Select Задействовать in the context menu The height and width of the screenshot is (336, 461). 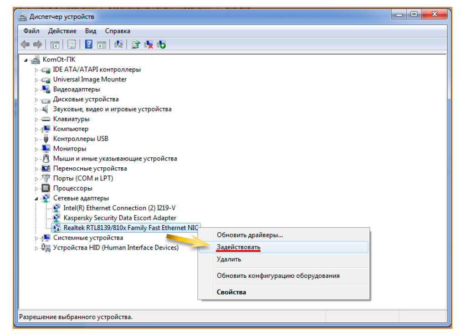click(x=239, y=247)
